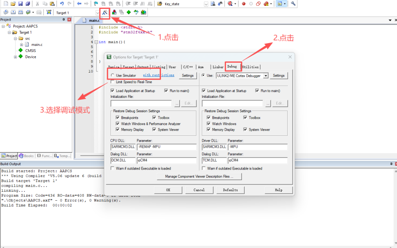Viewport: 397px width, 248px height.
Task: Open Options for Target magic wand icon
Action: [105, 12]
